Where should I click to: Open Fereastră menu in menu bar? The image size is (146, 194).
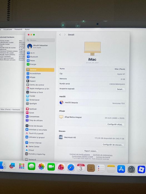click(x=18, y=29)
